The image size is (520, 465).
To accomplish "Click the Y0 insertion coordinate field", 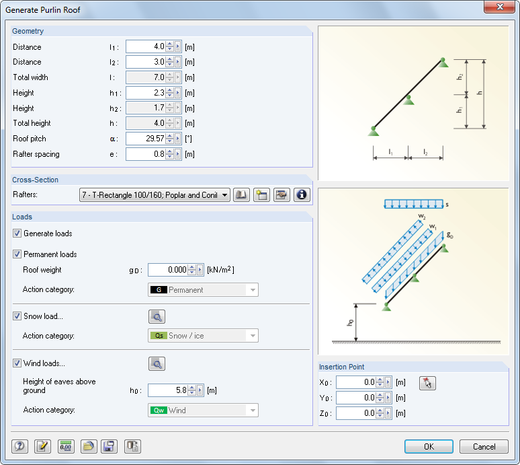I will [356, 398].
